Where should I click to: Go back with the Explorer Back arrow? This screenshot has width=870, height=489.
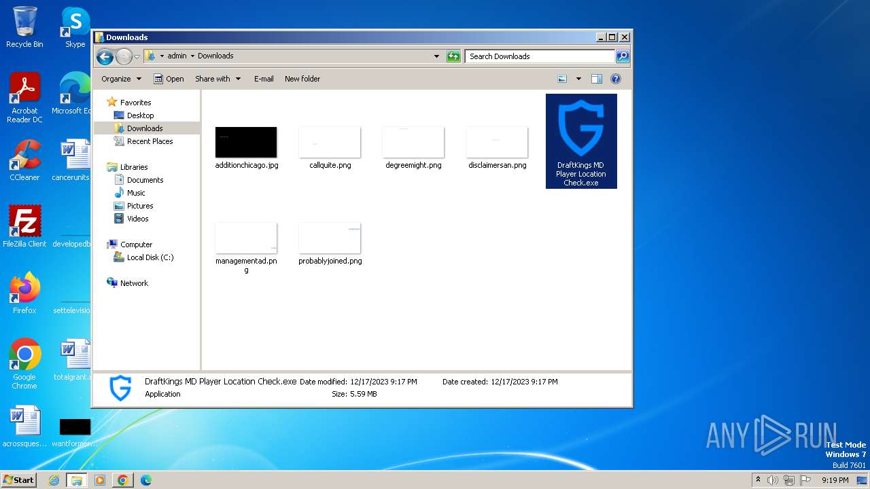click(x=105, y=56)
